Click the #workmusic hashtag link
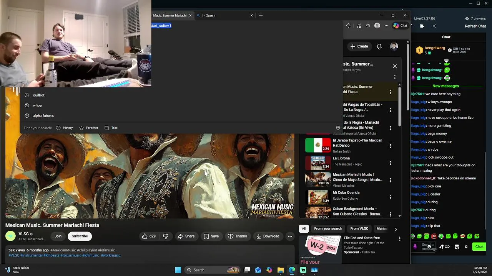Image resolution: width=492 pixels, height=276 pixels. pyautogui.click(x=111, y=255)
